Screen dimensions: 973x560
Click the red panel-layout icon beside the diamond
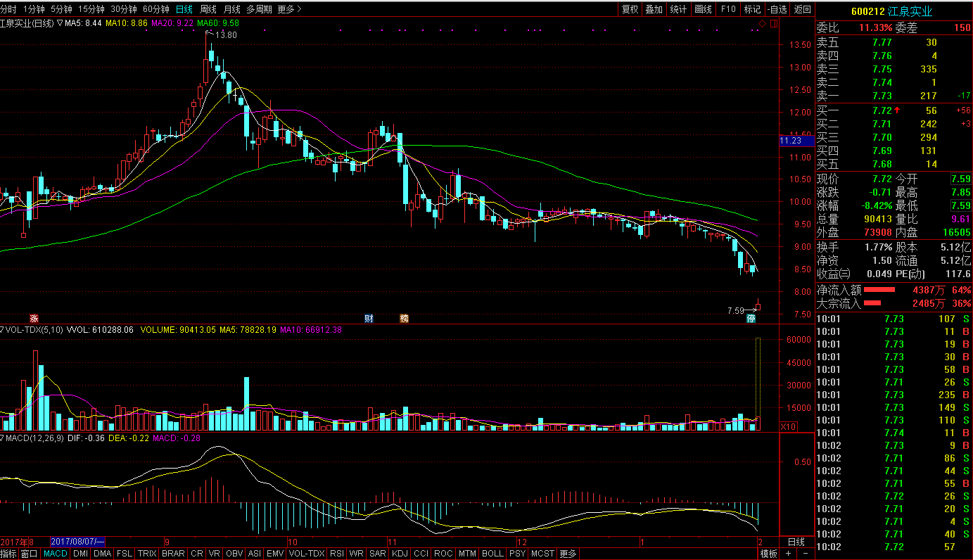[x=774, y=24]
